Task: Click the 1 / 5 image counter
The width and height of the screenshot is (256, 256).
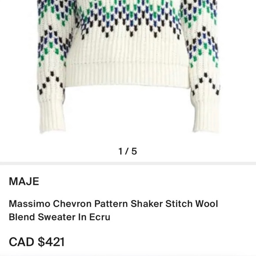Action: pos(128,151)
